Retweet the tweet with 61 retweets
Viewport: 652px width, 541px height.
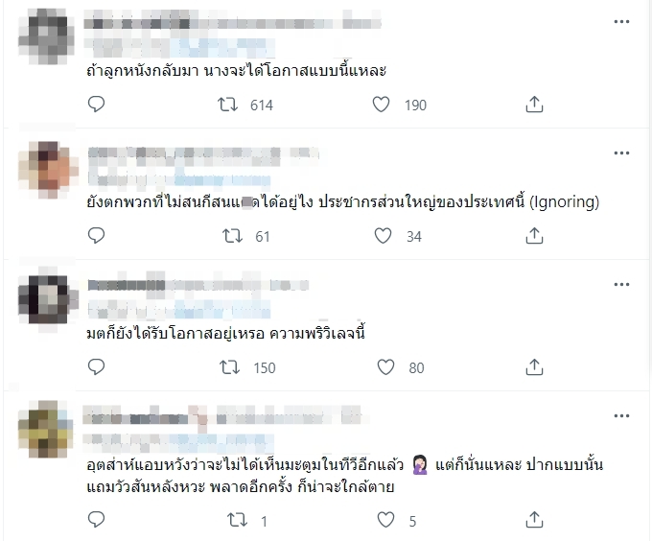pyautogui.click(x=232, y=236)
